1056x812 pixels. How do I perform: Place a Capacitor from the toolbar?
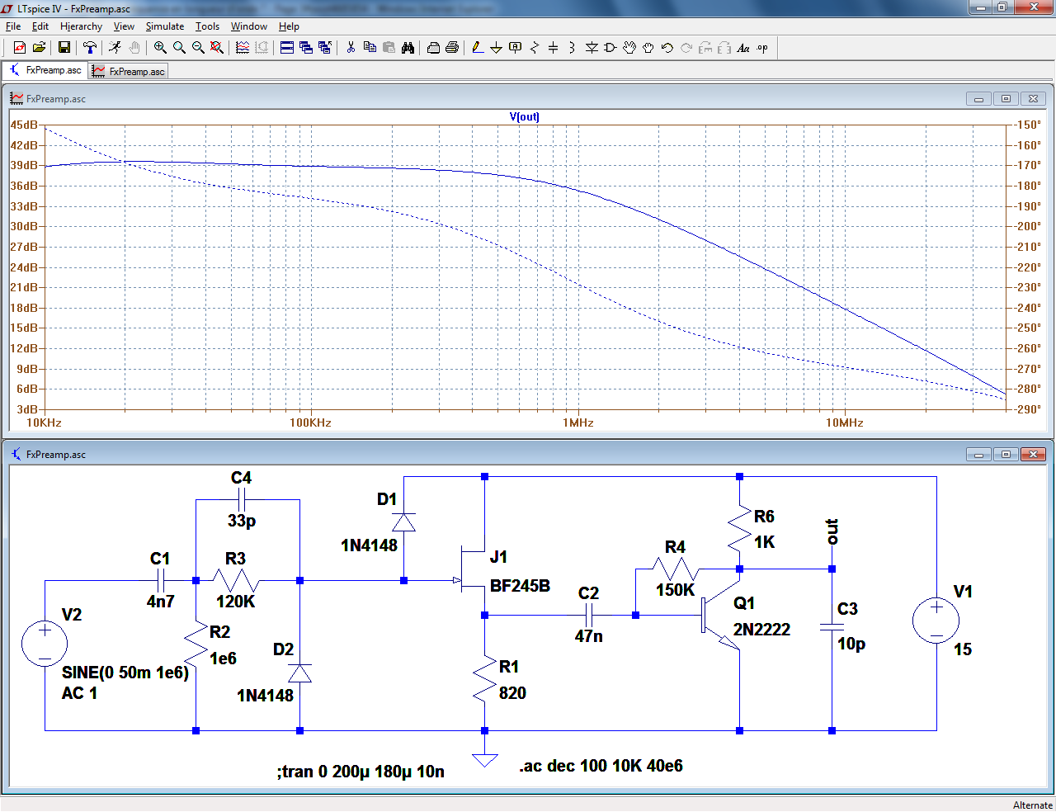point(554,48)
